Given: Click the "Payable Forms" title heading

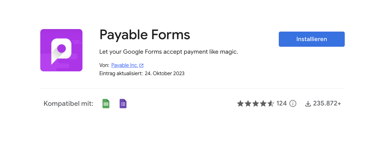Looking at the screenshot, I should point(145,35).
